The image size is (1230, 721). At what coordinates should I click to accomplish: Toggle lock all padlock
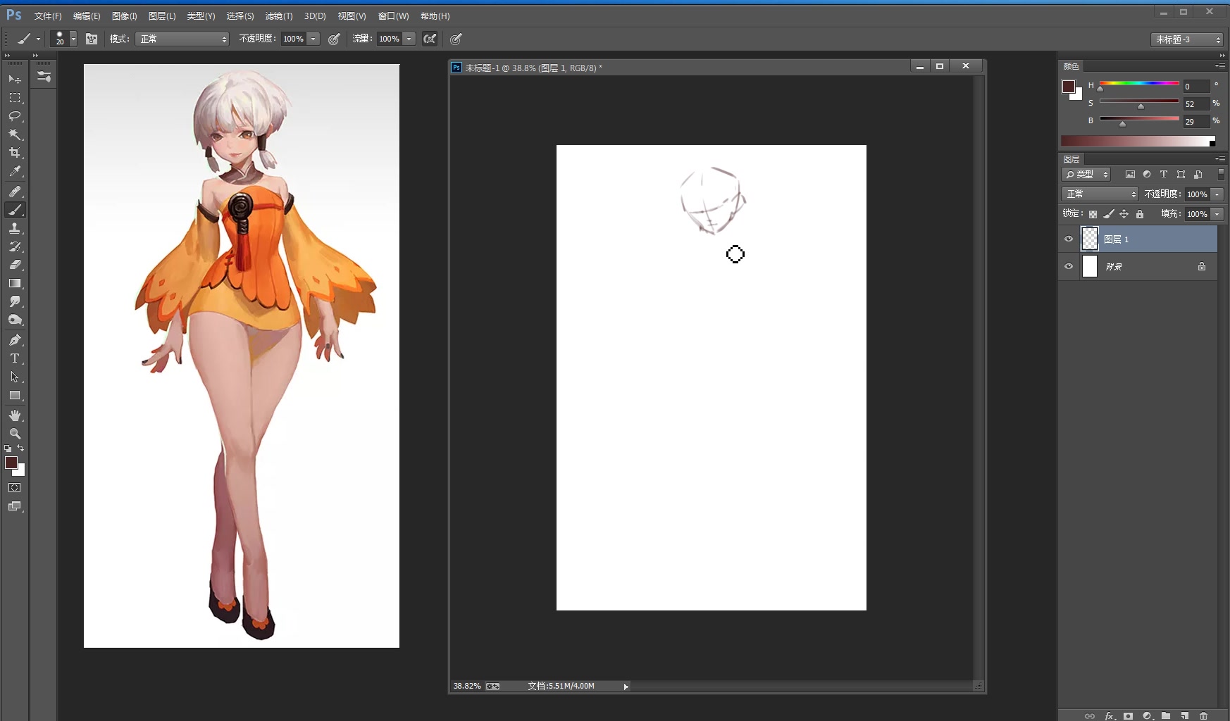[x=1140, y=214]
